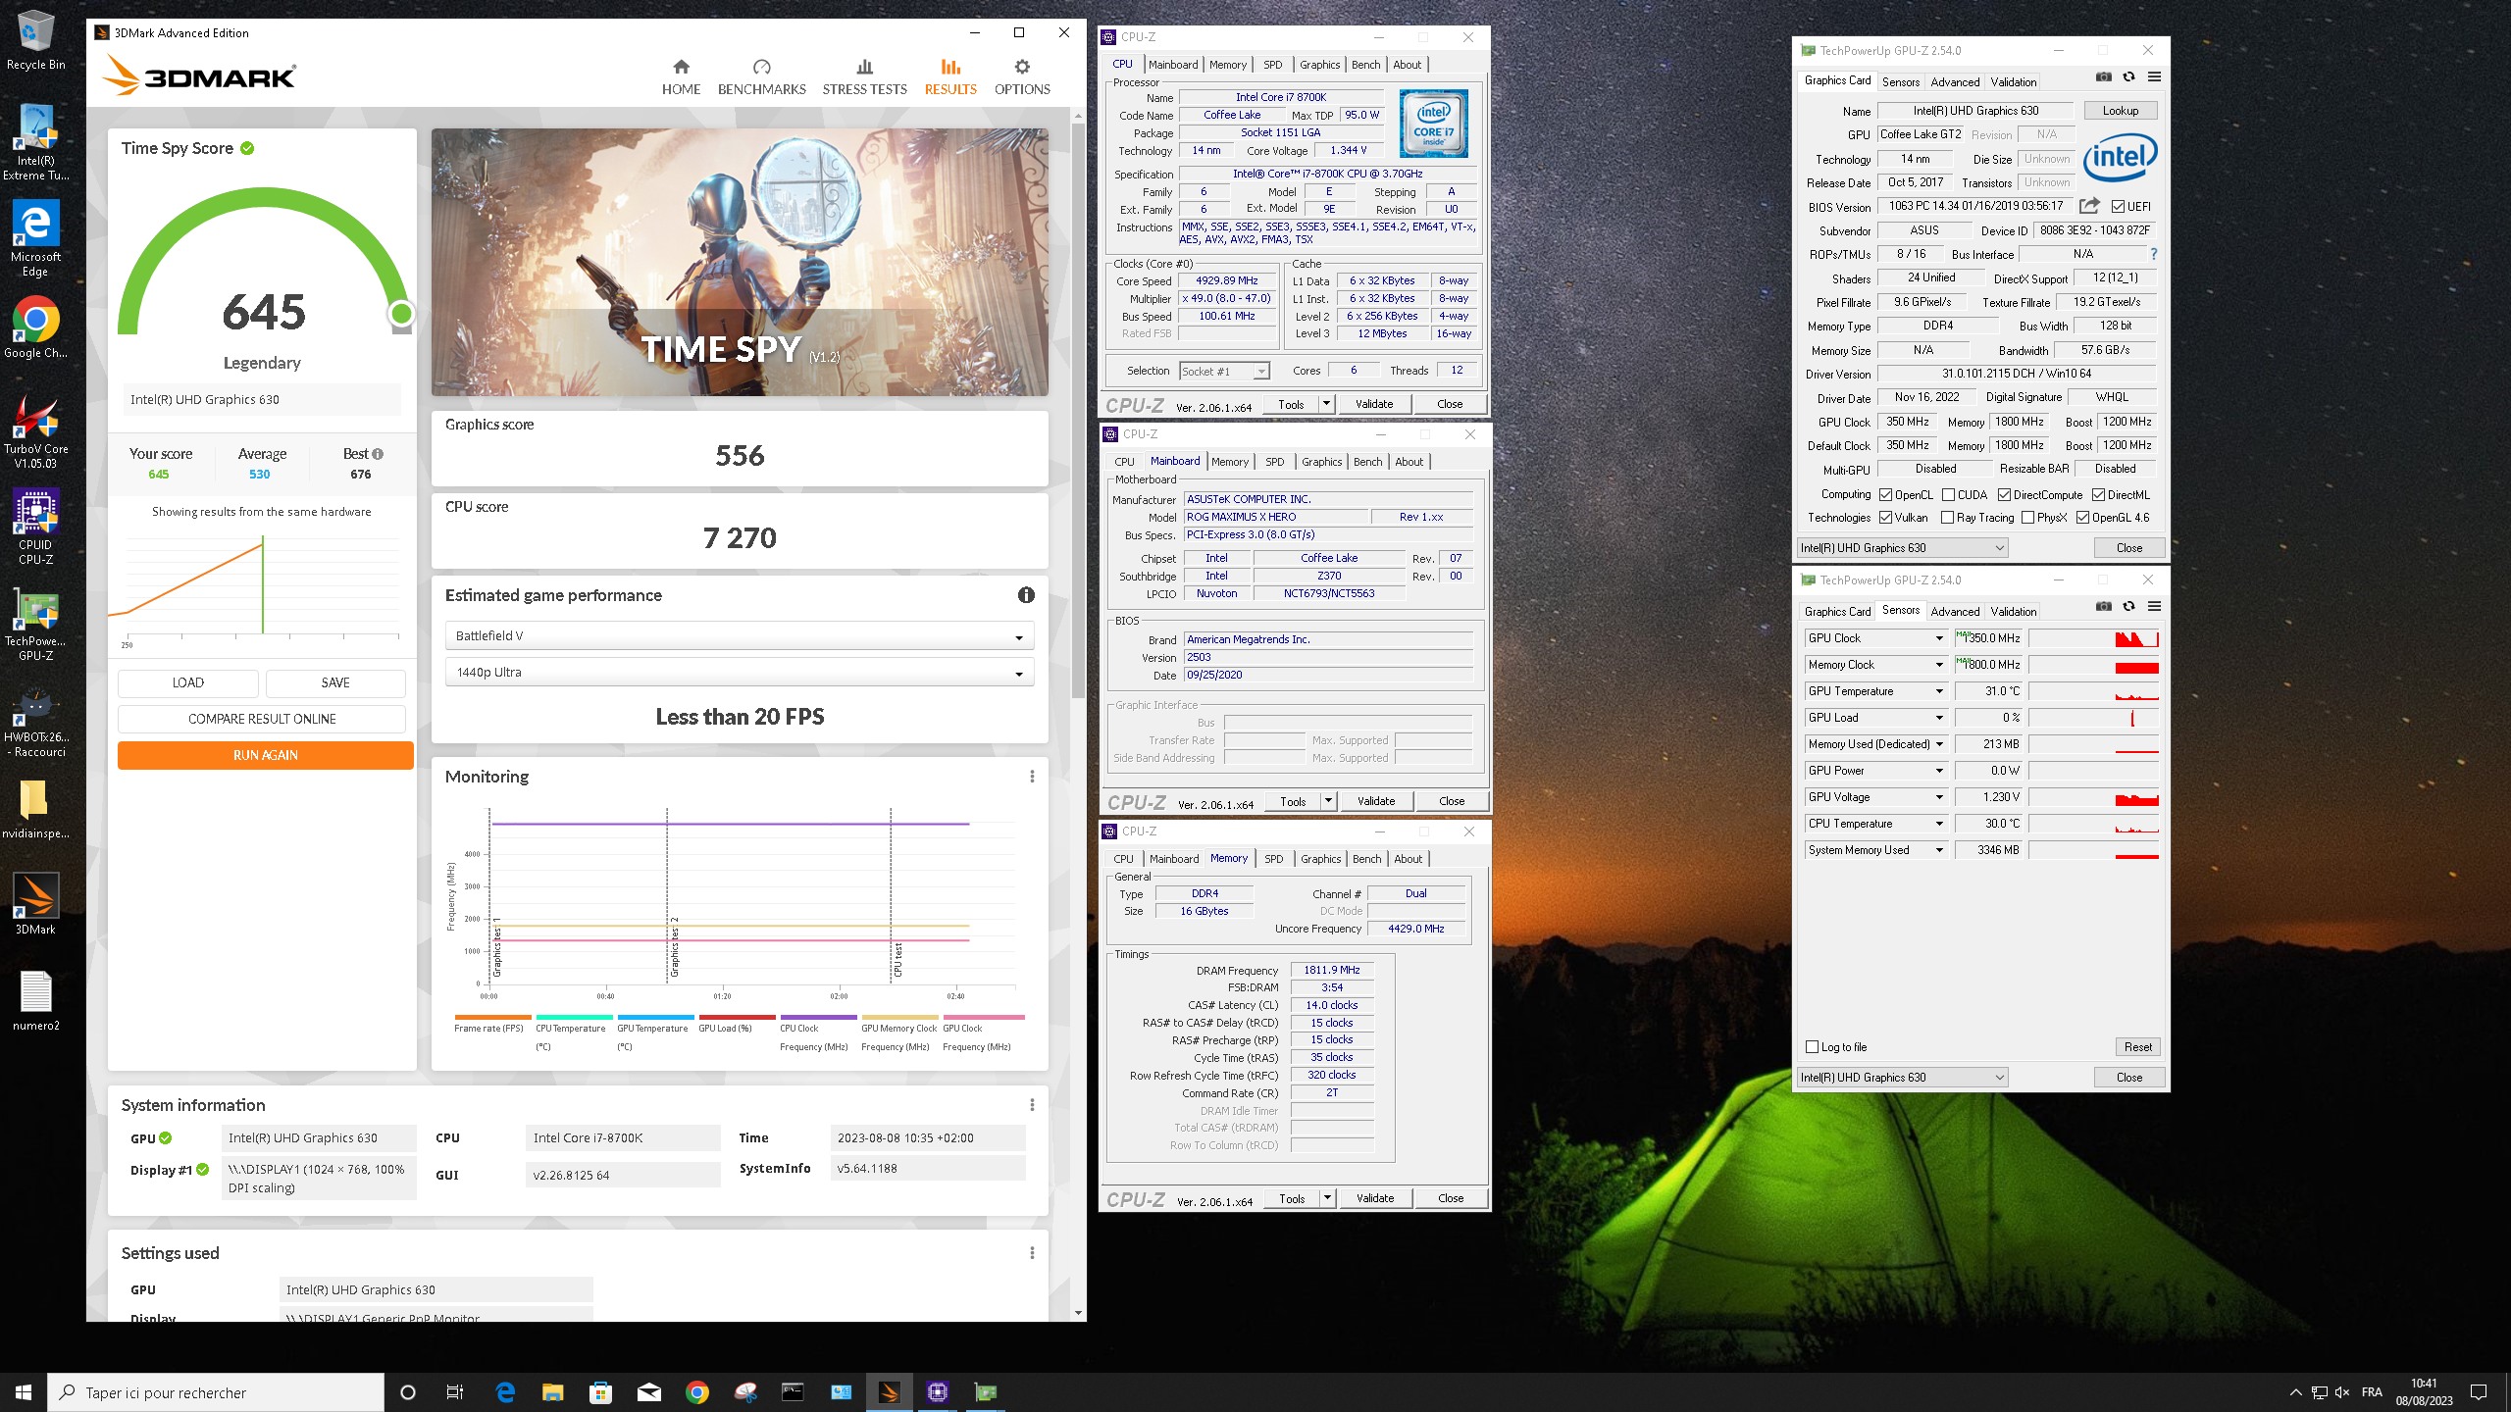Open the Socket #1 selection dropdown in CPU-Z

click(x=1224, y=372)
